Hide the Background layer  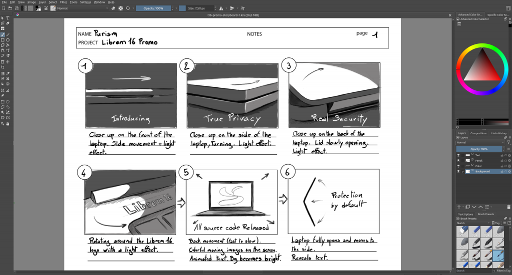pos(458,171)
